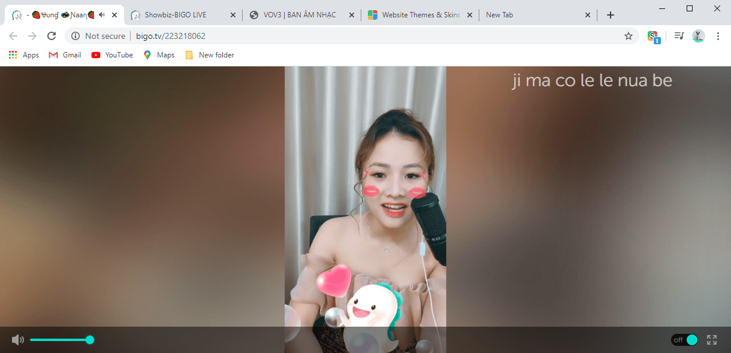The height and width of the screenshot is (353, 731).
Task: Open the Gmail bookmark
Action: click(65, 55)
